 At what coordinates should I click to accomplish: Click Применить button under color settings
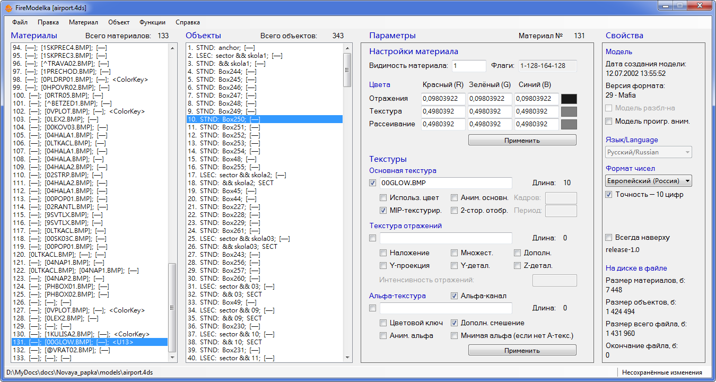(x=522, y=141)
